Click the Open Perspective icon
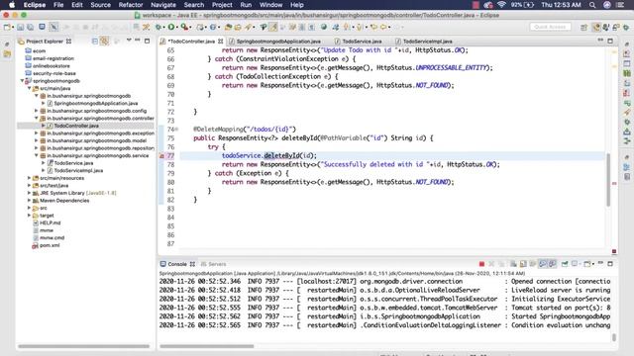This screenshot has width=634, height=356. pyautogui.click(x=583, y=27)
